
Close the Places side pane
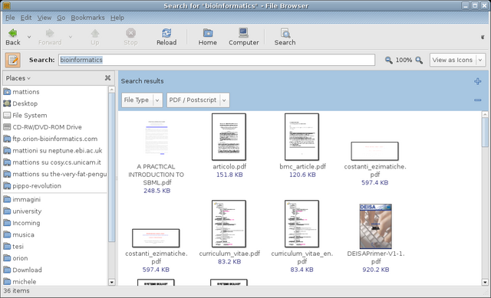(107, 78)
